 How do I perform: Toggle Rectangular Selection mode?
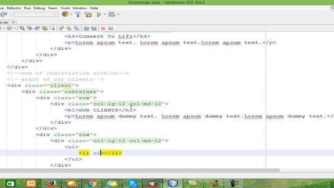coord(52,28)
